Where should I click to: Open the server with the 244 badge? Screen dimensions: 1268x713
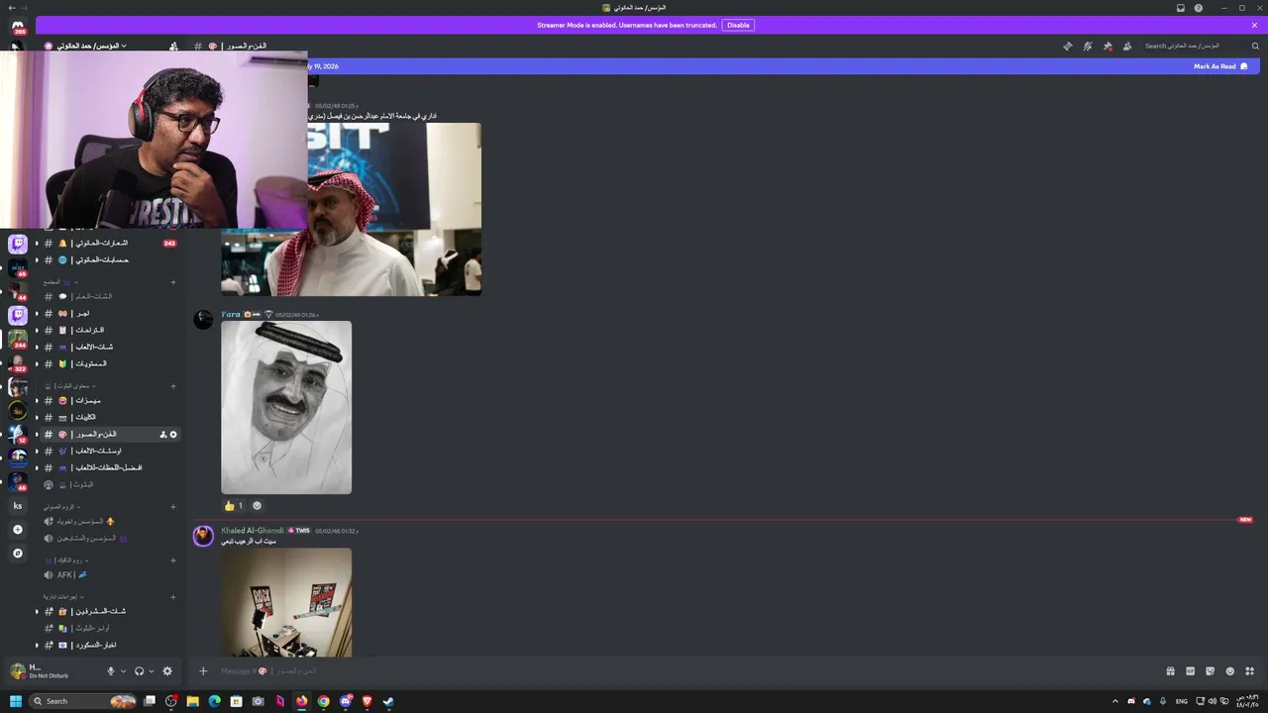18,340
